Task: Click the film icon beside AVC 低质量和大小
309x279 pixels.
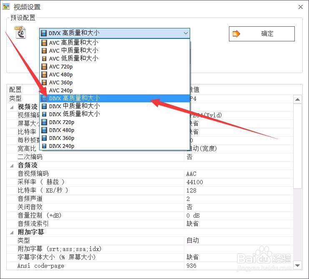Action: [44, 58]
